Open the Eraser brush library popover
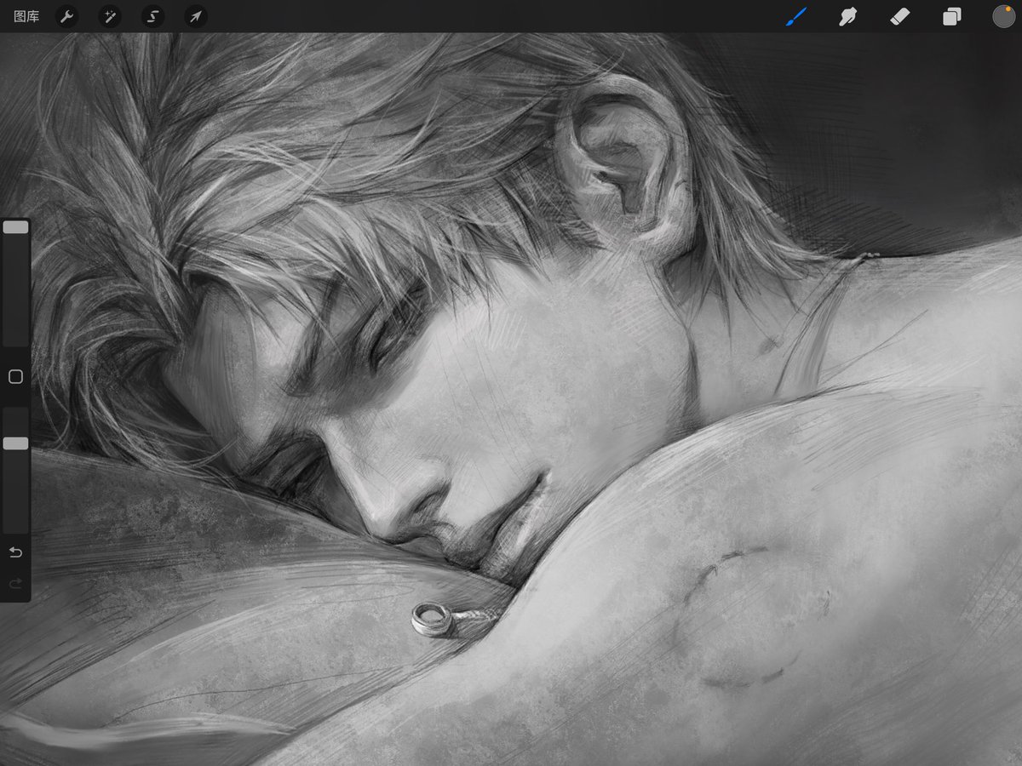Viewport: 1022px width, 766px height. [899, 16]
